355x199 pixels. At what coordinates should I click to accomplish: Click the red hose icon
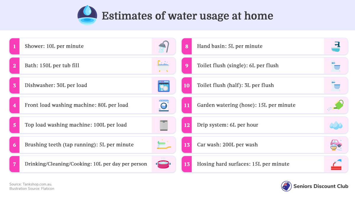336,165
